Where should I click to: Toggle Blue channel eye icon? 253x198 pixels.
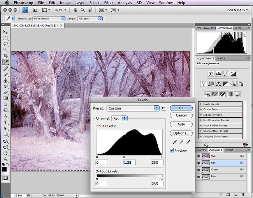pyautogui.click(x=198, y=177)
